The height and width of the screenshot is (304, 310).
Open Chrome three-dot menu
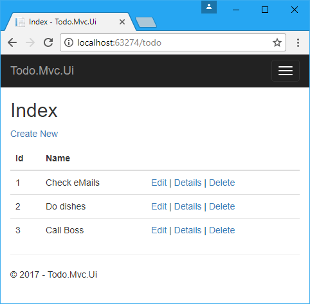(298, 42)
